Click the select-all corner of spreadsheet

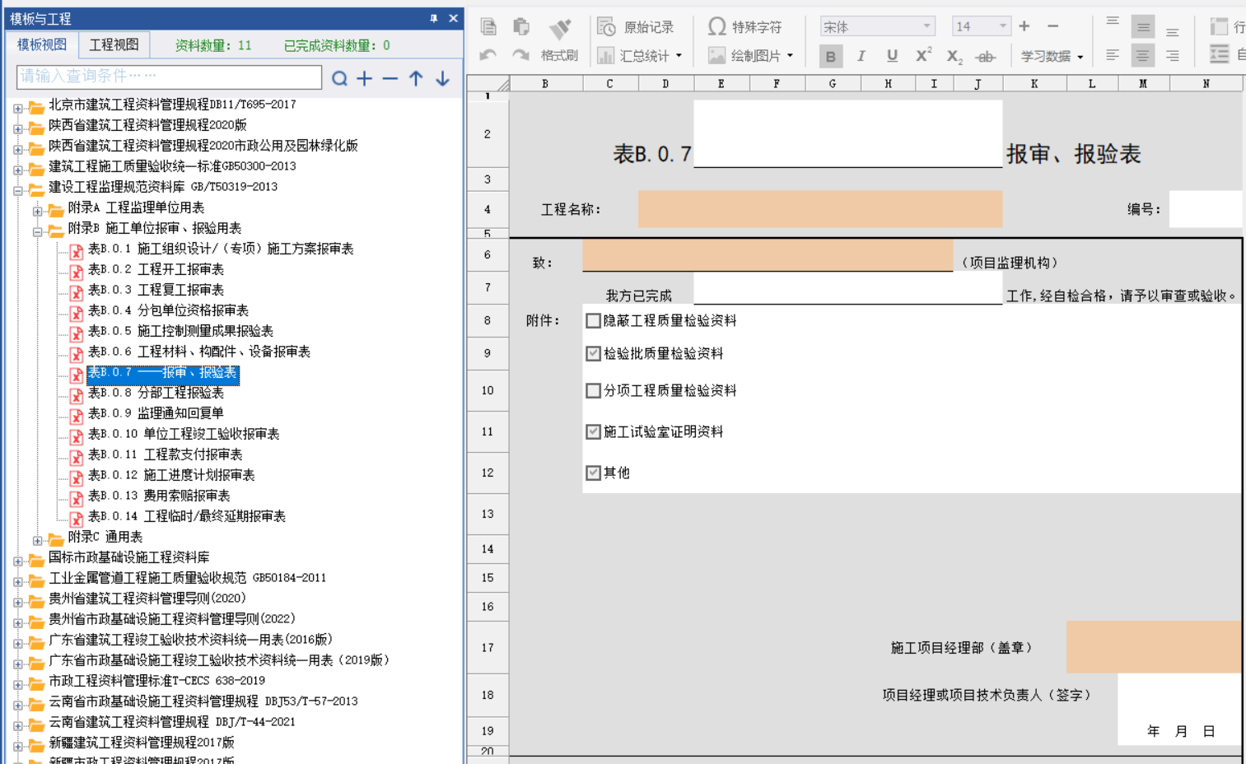click(488, 83)
